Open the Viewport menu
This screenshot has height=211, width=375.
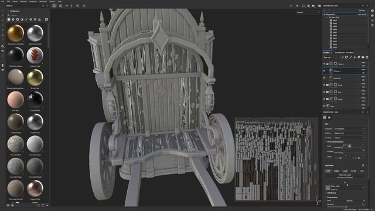tap(33, 1)
